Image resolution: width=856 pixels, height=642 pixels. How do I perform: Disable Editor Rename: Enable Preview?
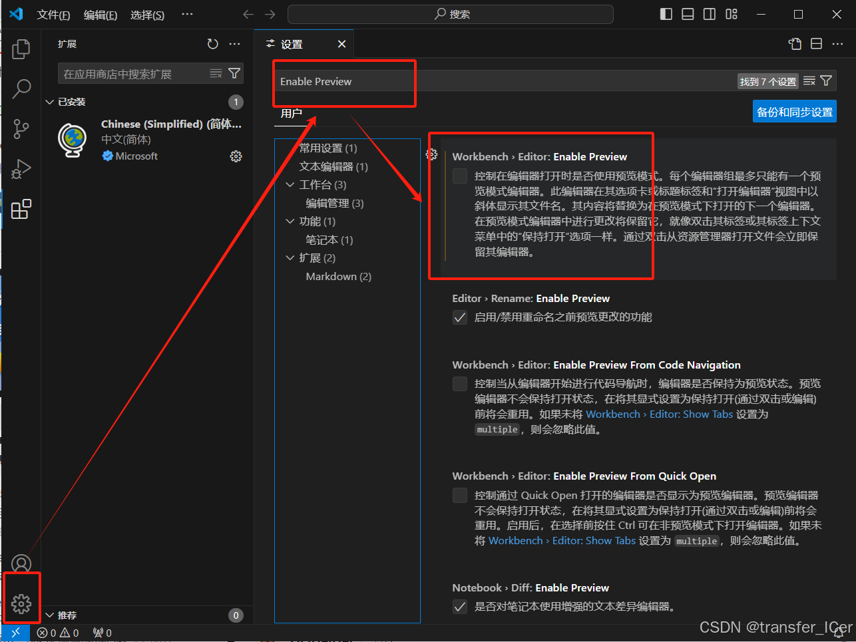460,317
